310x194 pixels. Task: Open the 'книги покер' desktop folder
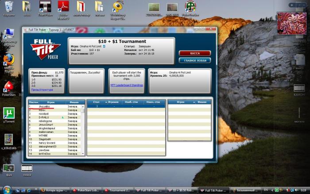coord(81,9)
